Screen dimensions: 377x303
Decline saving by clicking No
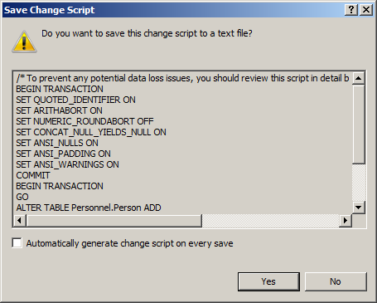(336, 281)
